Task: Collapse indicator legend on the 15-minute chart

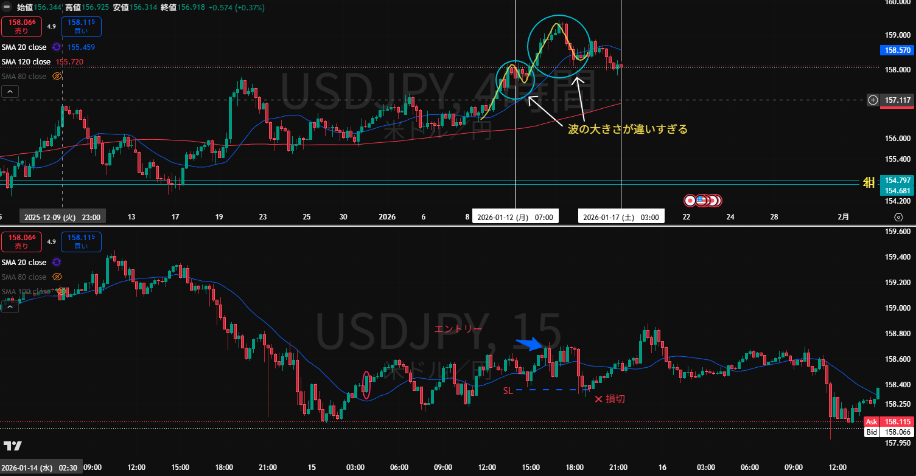Action: pyautogui.click(x=10, y=306)
